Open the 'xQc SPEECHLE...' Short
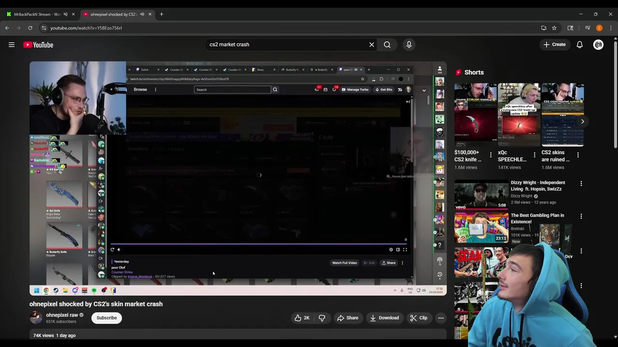The height and width of the screenshot is (347, 618). click(x=519, y=115)
